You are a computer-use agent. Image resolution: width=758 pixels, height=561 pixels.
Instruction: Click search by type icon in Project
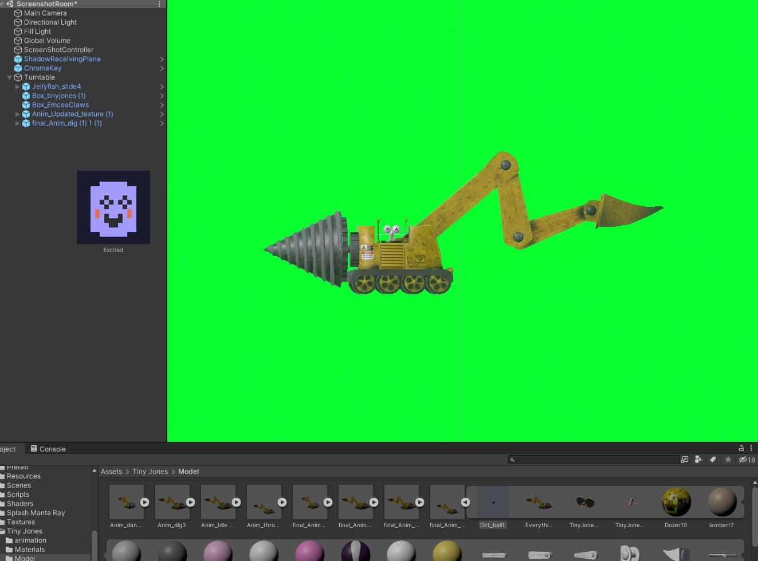point(698,460)
